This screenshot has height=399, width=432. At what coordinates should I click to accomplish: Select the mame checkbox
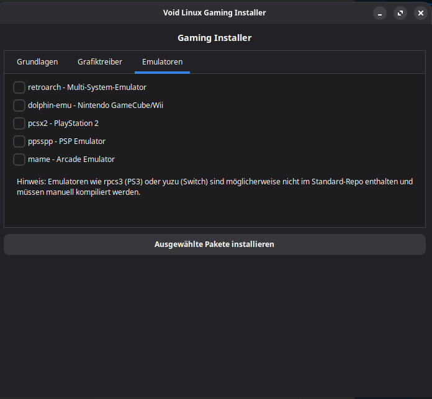tap(19, 159)
